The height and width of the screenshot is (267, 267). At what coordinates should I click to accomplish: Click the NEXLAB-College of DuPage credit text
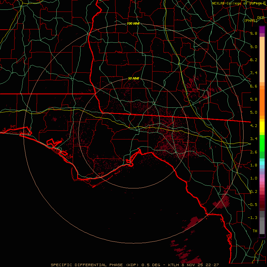[x=239, y=3]
